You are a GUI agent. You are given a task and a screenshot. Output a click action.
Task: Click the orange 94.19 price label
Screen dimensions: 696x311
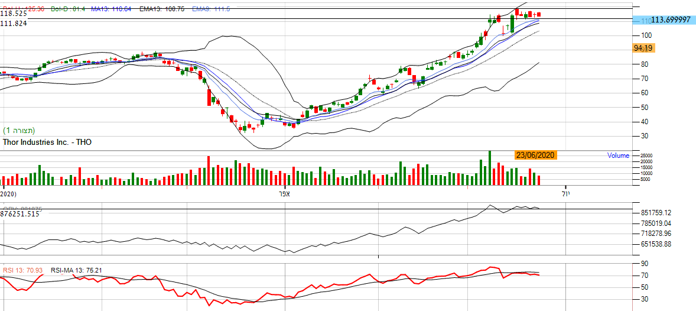point(642,48)
